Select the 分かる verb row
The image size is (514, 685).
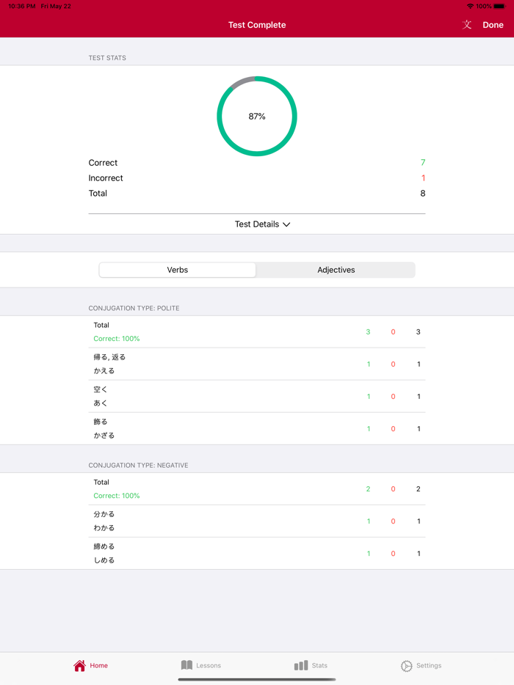pos(257,521)
